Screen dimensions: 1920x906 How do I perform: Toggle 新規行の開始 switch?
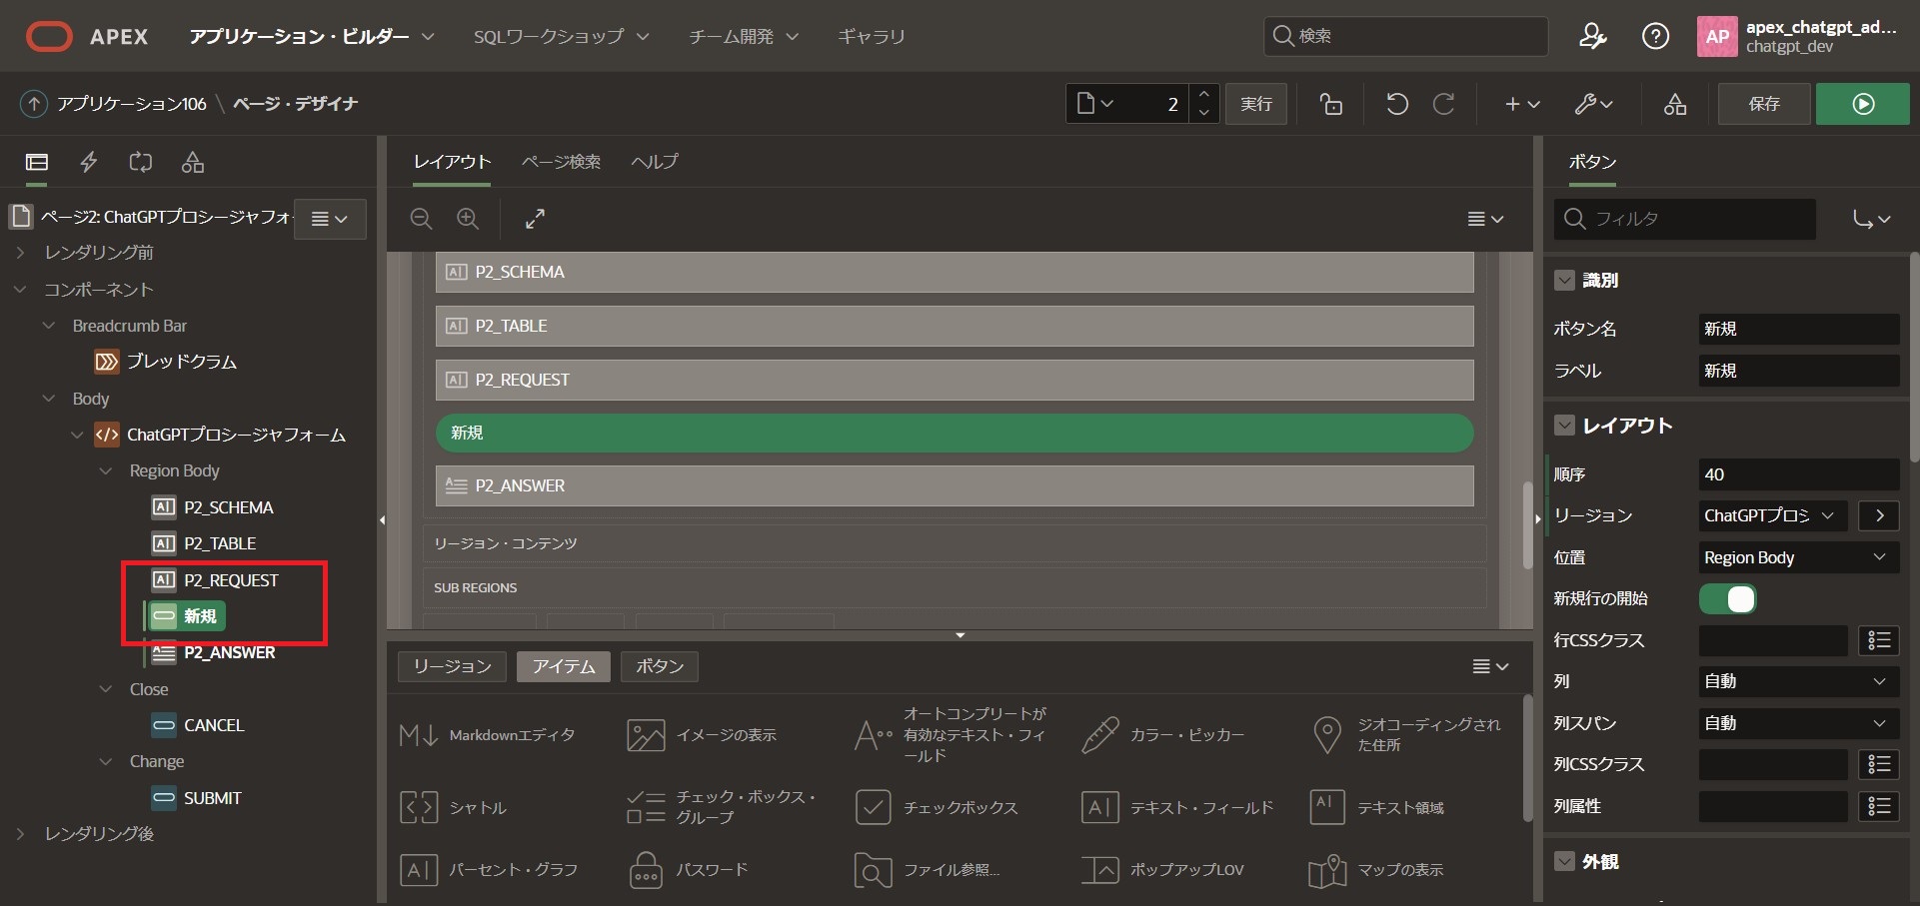click(1727, 598)
